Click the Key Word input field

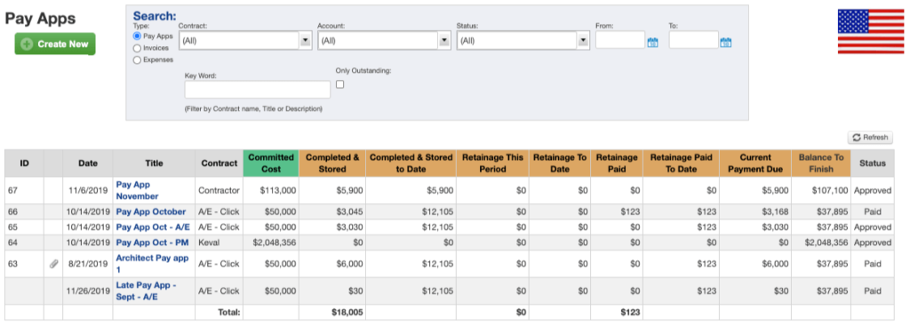coord(257,90)
